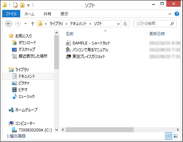Image resolution: width=183 pixels, height=142 pixels.
Task: Go back with the Back arrow button
Action: pos(8,24)
